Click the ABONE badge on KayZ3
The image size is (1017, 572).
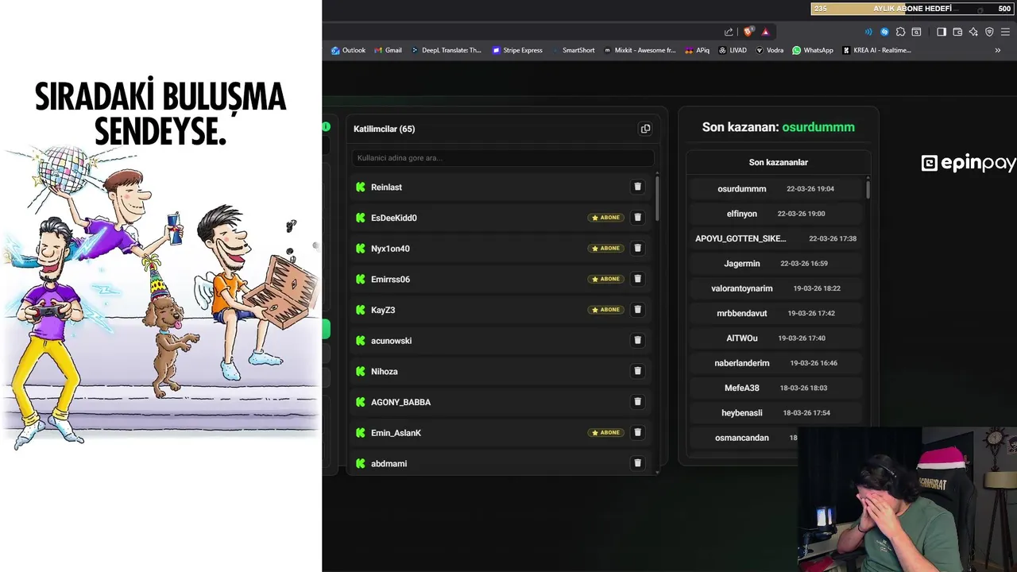click(x=606, y=310)
